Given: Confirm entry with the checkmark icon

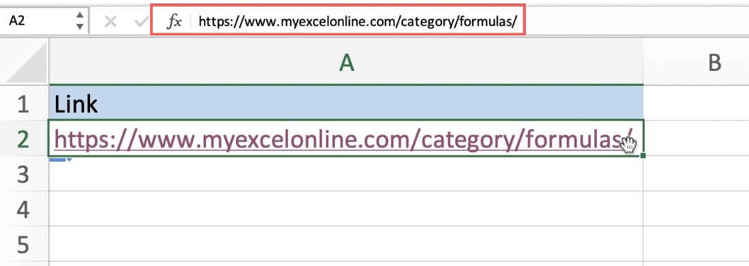Looking at the screenshot, I should (141, 22).
